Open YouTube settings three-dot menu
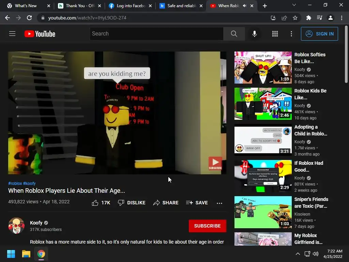The height and width of the screenshot is (262, 349). click(291, 34)
